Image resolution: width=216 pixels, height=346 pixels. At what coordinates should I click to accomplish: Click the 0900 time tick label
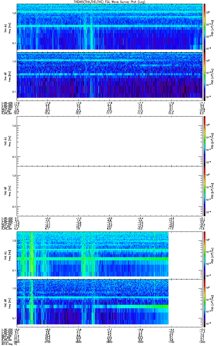[110, 342]
